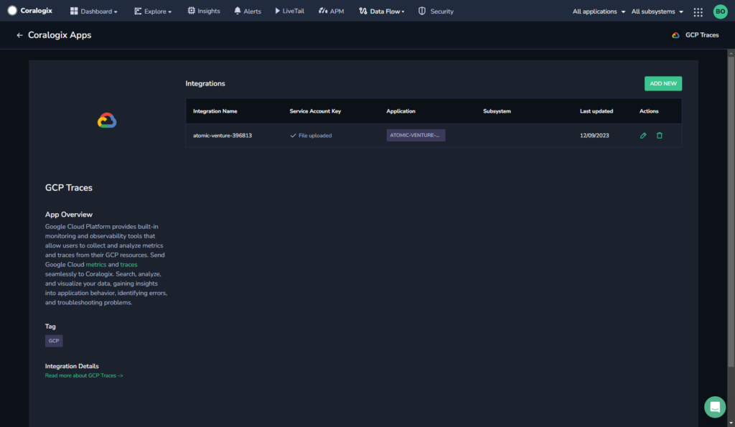Open the All subsystems filter dropdown
The height and width of the screenshot is (427, 735).
click(657, 11)
